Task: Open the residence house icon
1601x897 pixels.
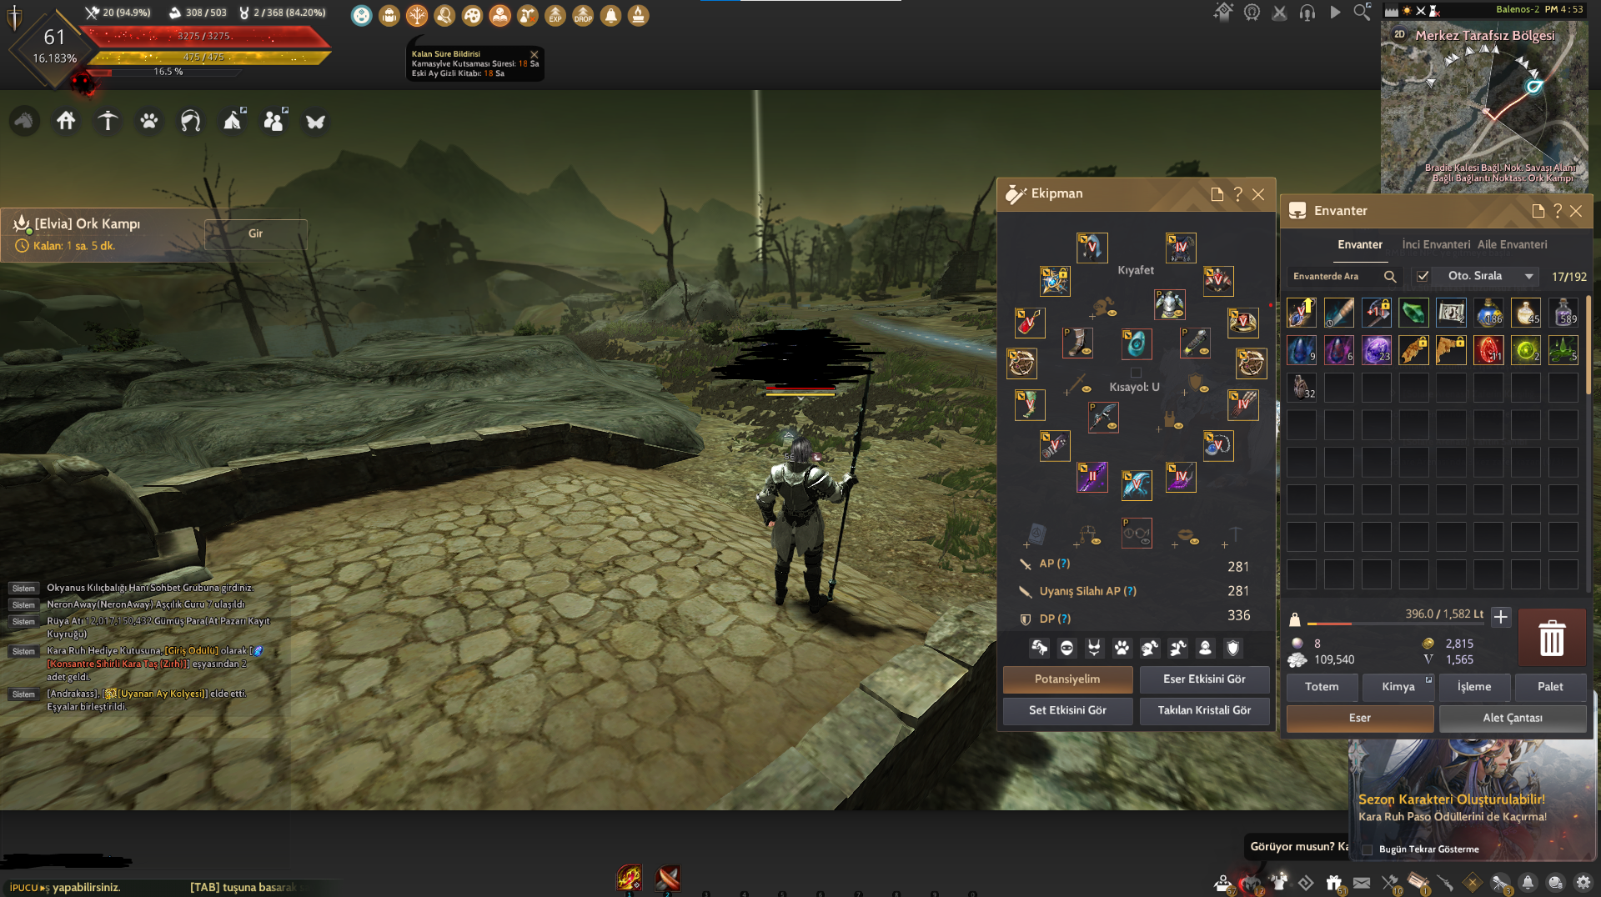Action: tap(66, 122)
